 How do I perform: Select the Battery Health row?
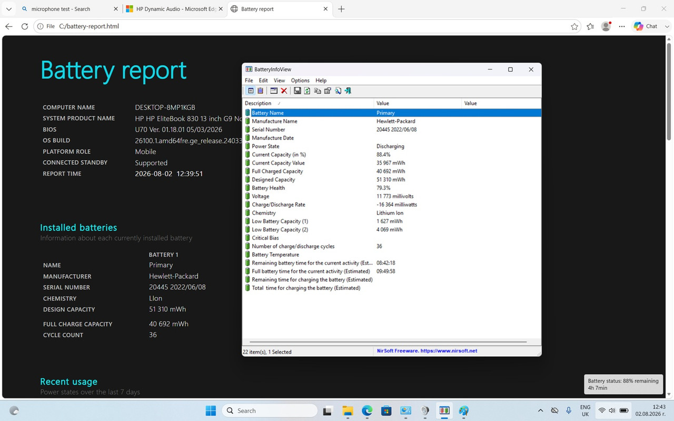point(392,188)
